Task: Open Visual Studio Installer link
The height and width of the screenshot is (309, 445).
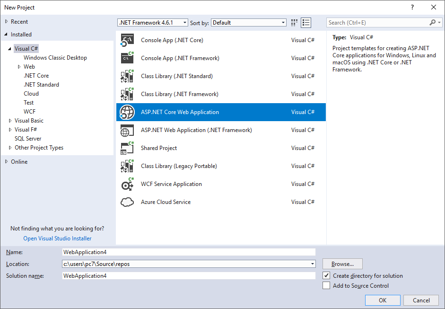Action: coord(57,238)
